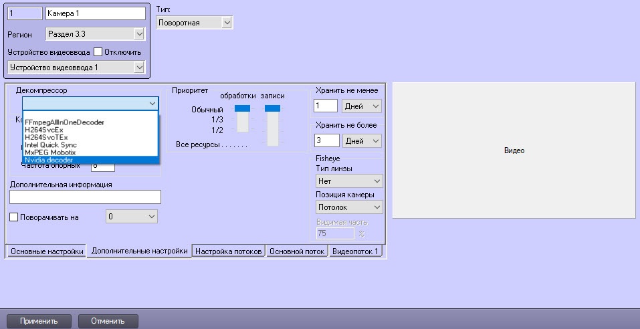Go to the Видеопоток 1 tab
640x329 pixels.
click(356, 251)
